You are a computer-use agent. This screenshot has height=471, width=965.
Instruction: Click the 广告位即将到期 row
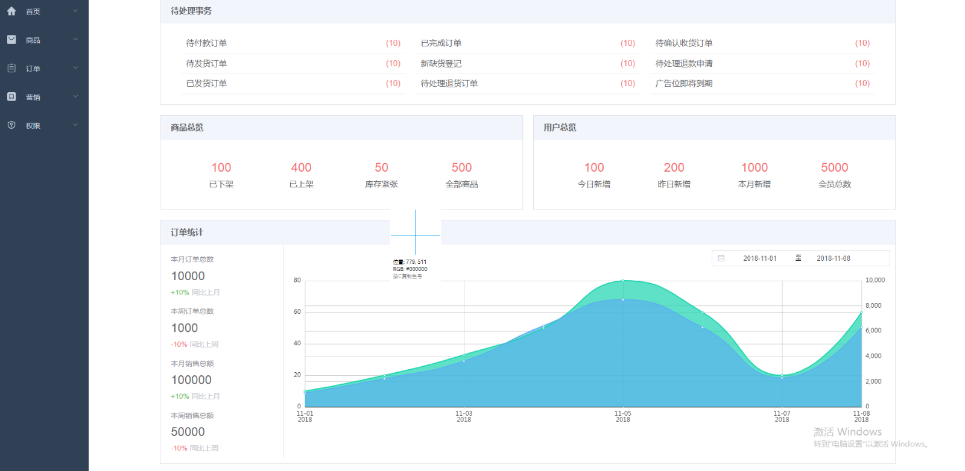[x=684, y=84]
